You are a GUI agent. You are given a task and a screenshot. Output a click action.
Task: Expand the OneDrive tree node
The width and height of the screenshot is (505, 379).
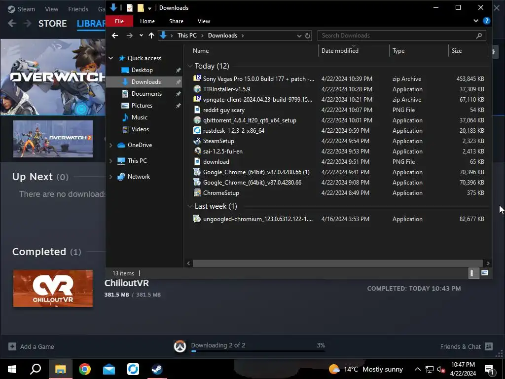111,145
